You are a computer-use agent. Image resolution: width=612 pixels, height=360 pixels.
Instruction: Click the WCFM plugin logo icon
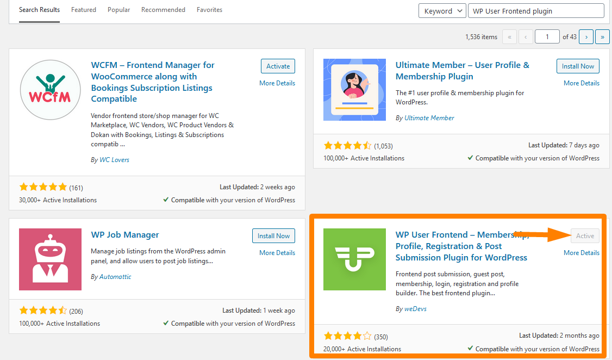[x=51, y=90]
